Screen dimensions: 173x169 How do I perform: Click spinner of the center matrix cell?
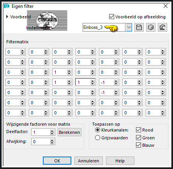pyautogui.click(x=93, y=82)
